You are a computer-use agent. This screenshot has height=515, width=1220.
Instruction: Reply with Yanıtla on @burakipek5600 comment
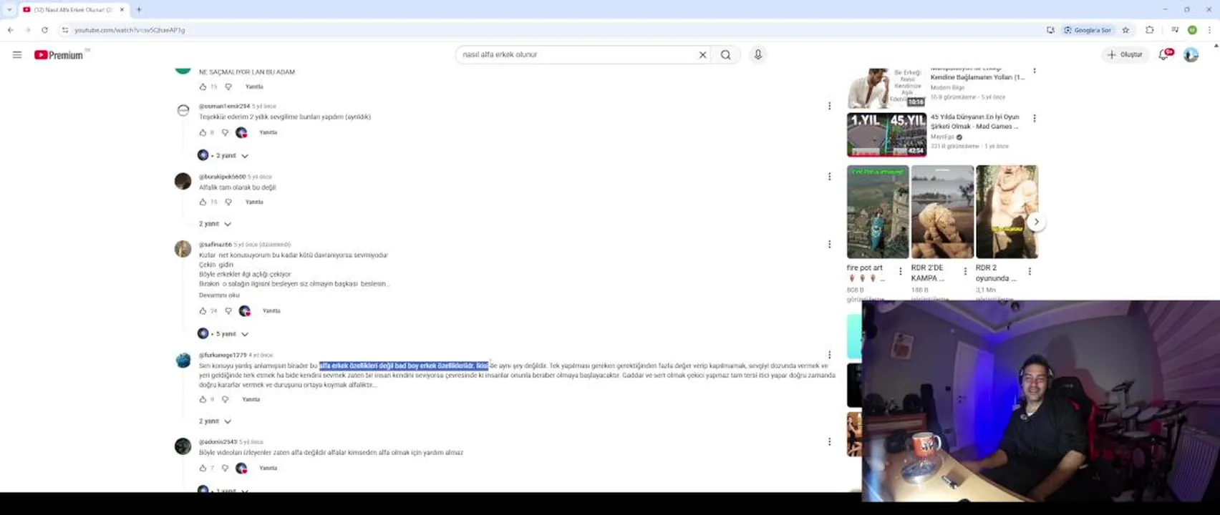click(x=254, y=202)
